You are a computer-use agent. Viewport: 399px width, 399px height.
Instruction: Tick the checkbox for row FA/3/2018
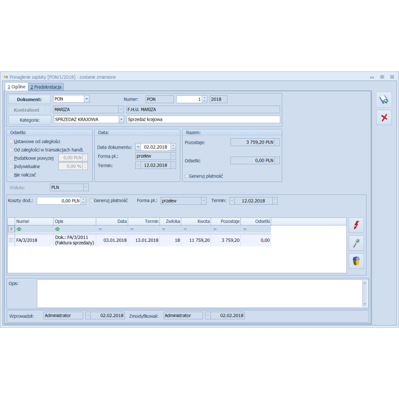[11, 240]
